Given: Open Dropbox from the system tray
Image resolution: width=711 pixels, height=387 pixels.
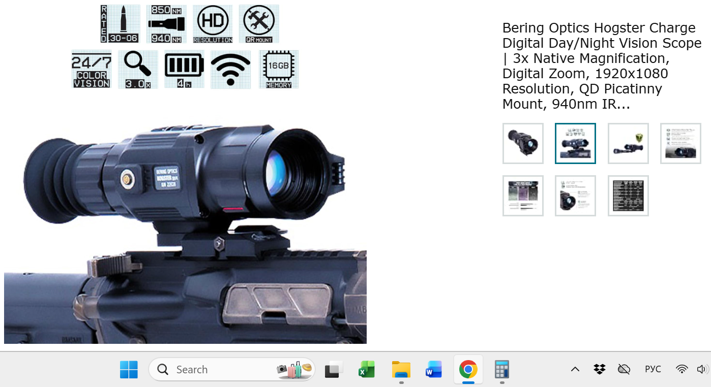Looking at the screenshot, I should click(600, 369).
